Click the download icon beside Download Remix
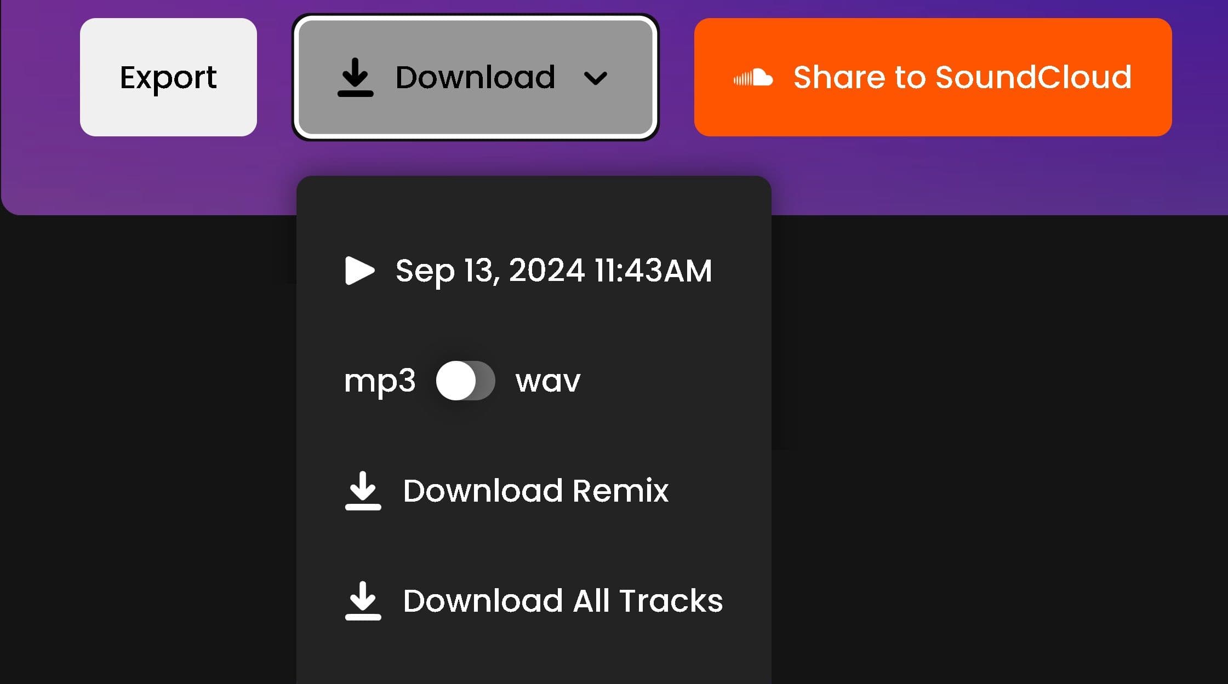 pyautogui.click(x=363, y=491)
